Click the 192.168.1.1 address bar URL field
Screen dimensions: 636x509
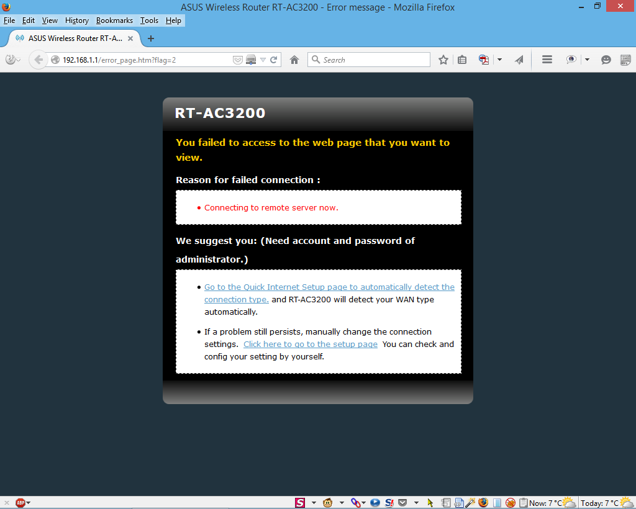(x=146, y=60)
